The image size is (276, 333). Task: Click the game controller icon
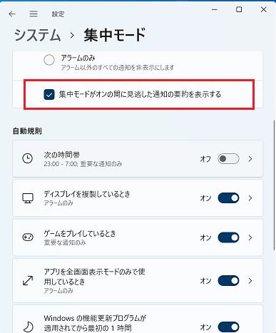[x=28, y=237]
